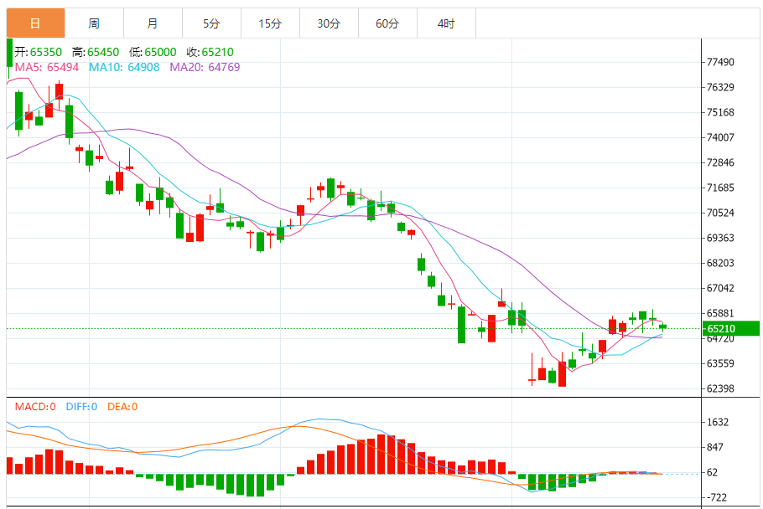Screen dimensions: 763x509
Task: Click the 70524 price axis label
Action: click(720, 213)
